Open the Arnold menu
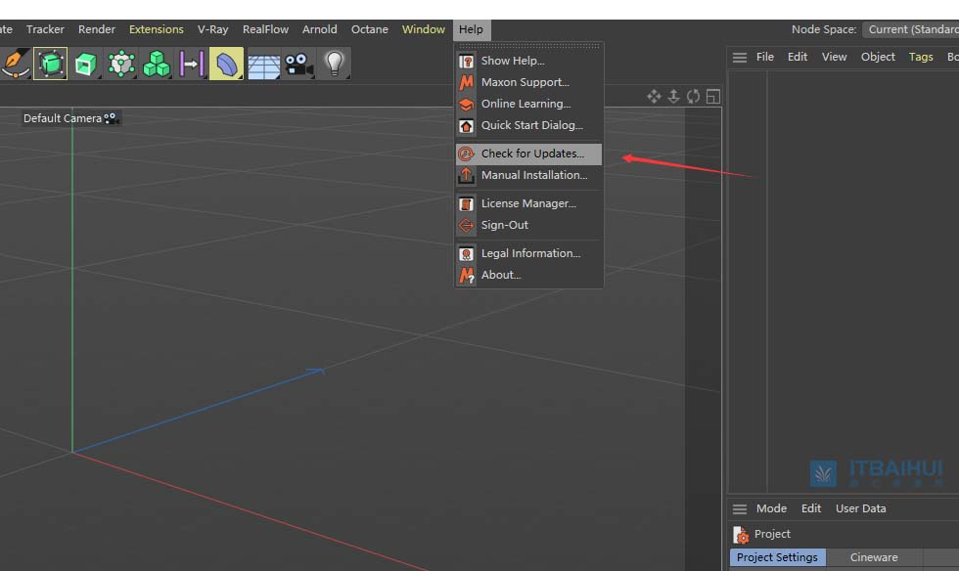Image resolution: width=959 pixels, height=571 pixels. click(x=319, y=29)
